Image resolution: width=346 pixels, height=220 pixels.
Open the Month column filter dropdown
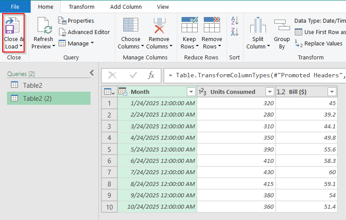(191, 92)
